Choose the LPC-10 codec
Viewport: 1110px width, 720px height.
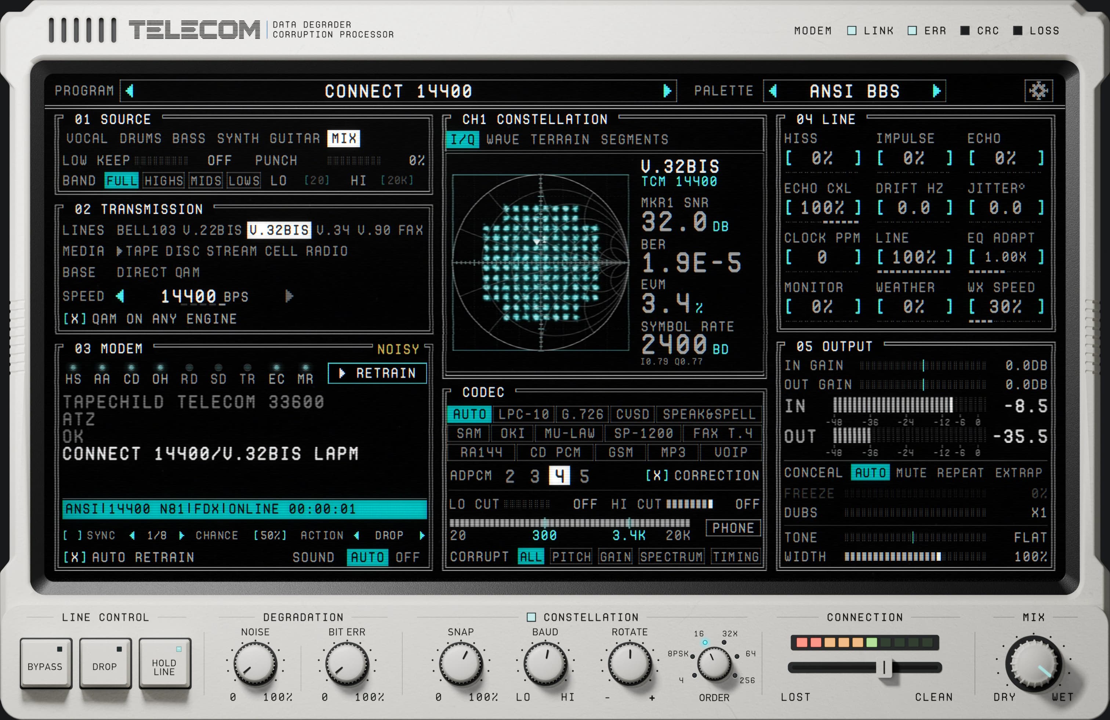click(524, 414)
